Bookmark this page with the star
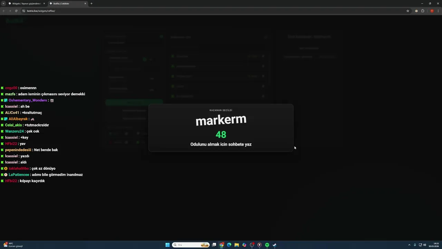Screen dimensions: 442x249 (407, 11)
